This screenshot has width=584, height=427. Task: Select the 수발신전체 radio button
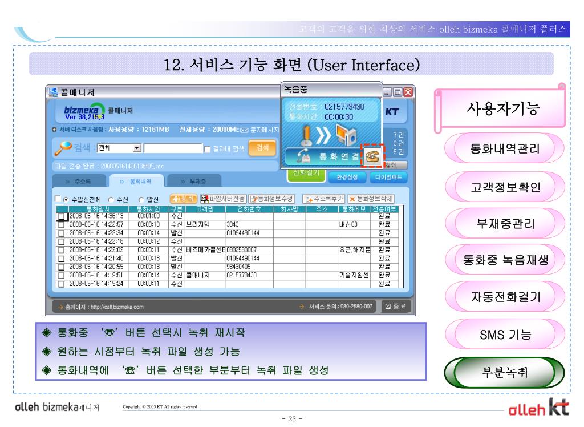click(x=66, y=200)
